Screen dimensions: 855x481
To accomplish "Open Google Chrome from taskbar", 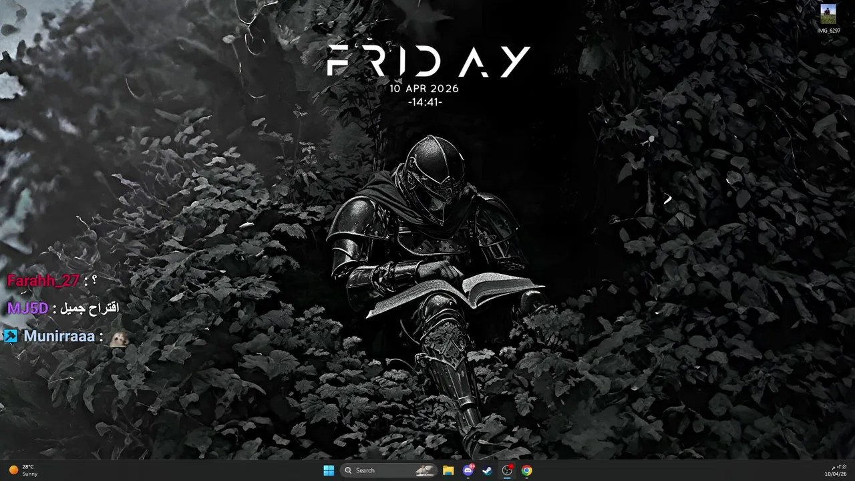I will pyautogui.click(x=527, y=470).
